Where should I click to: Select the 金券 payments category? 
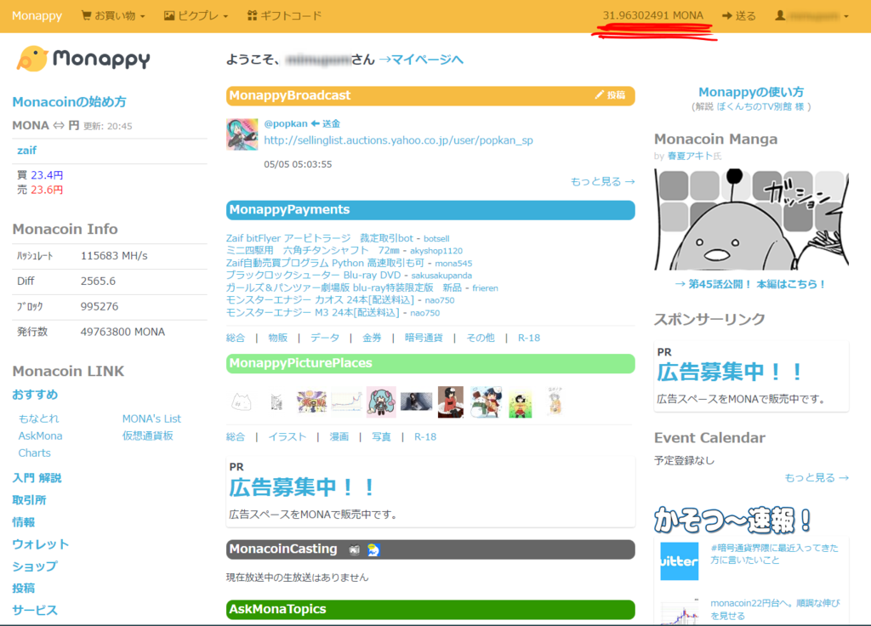point(372,338)
